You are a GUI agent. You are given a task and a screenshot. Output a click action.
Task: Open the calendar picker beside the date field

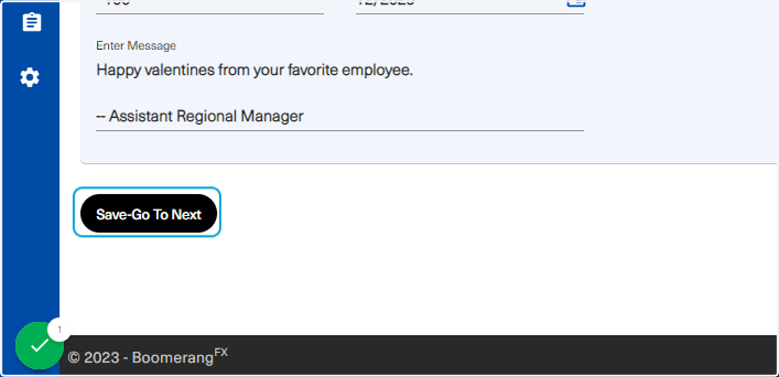pos(575,3)
